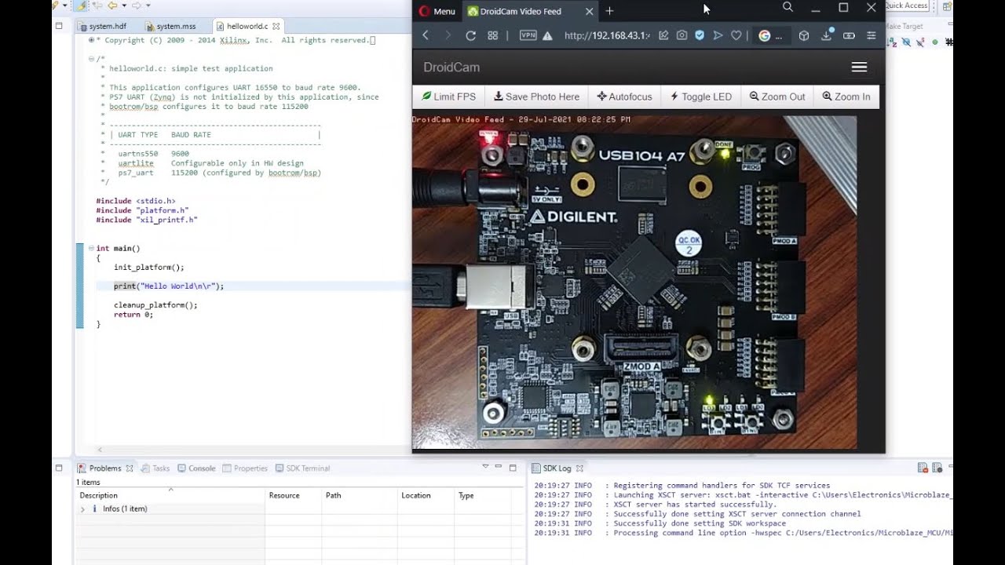Viewport: 1005px width, 565px height.
Task: Collapse the main() function fold
Action: tap(91, 248)
